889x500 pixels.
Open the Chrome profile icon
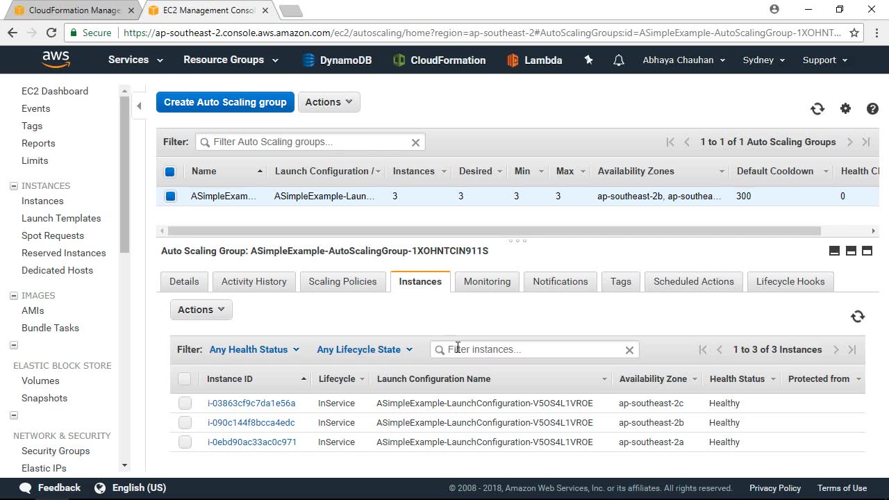click(x=774, y=10)
